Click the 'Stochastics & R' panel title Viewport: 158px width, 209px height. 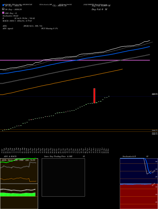(x=129, y=156)
